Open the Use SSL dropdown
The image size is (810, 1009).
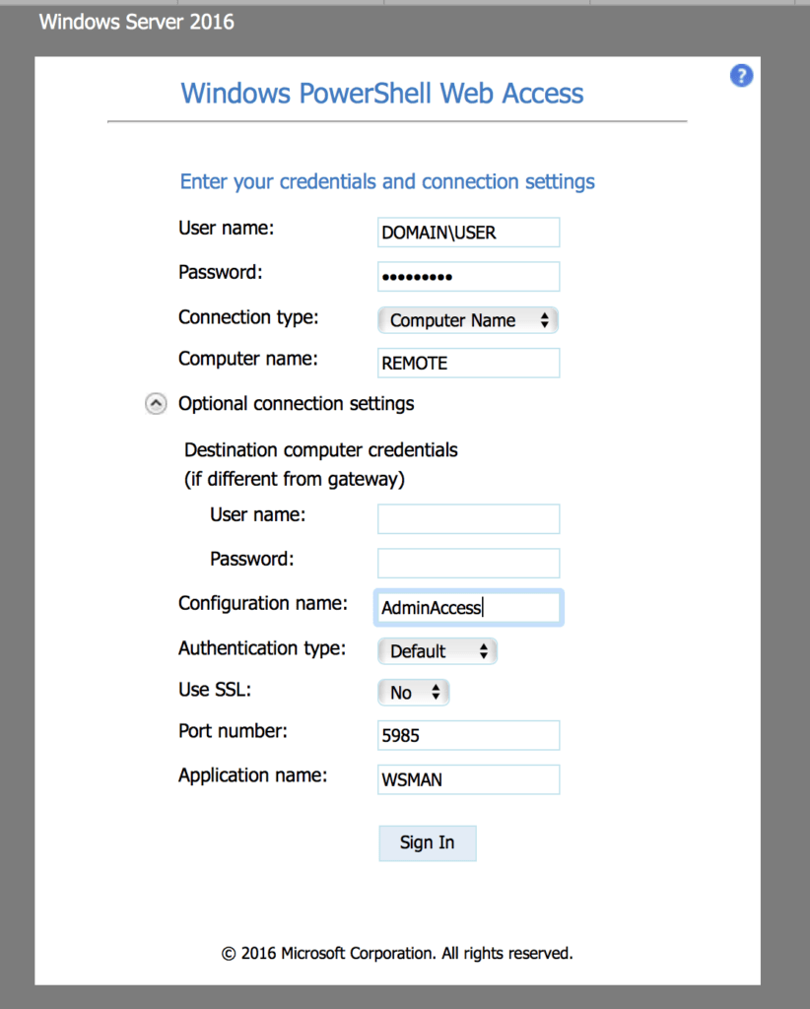click(413, 693)
